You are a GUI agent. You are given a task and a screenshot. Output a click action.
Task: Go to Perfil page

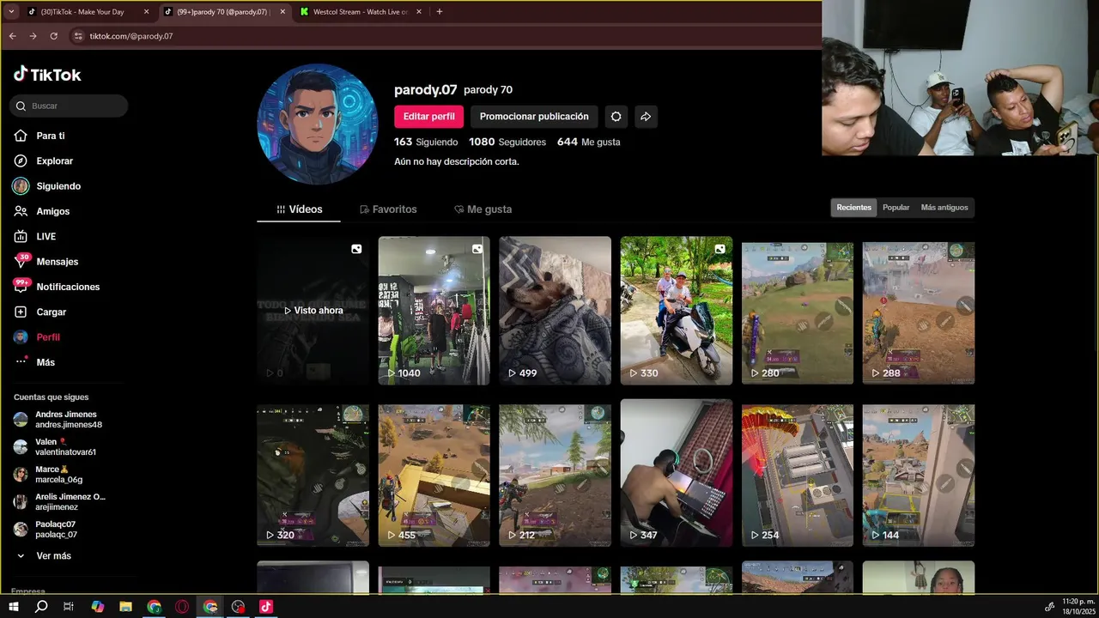point(37,337)
